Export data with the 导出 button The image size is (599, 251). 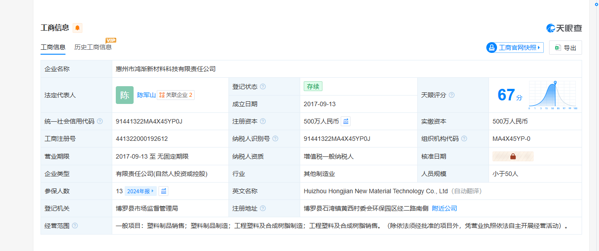coord(566,48)
